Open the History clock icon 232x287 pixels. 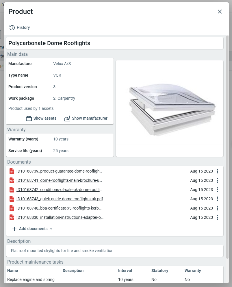(x=12, y=28)
